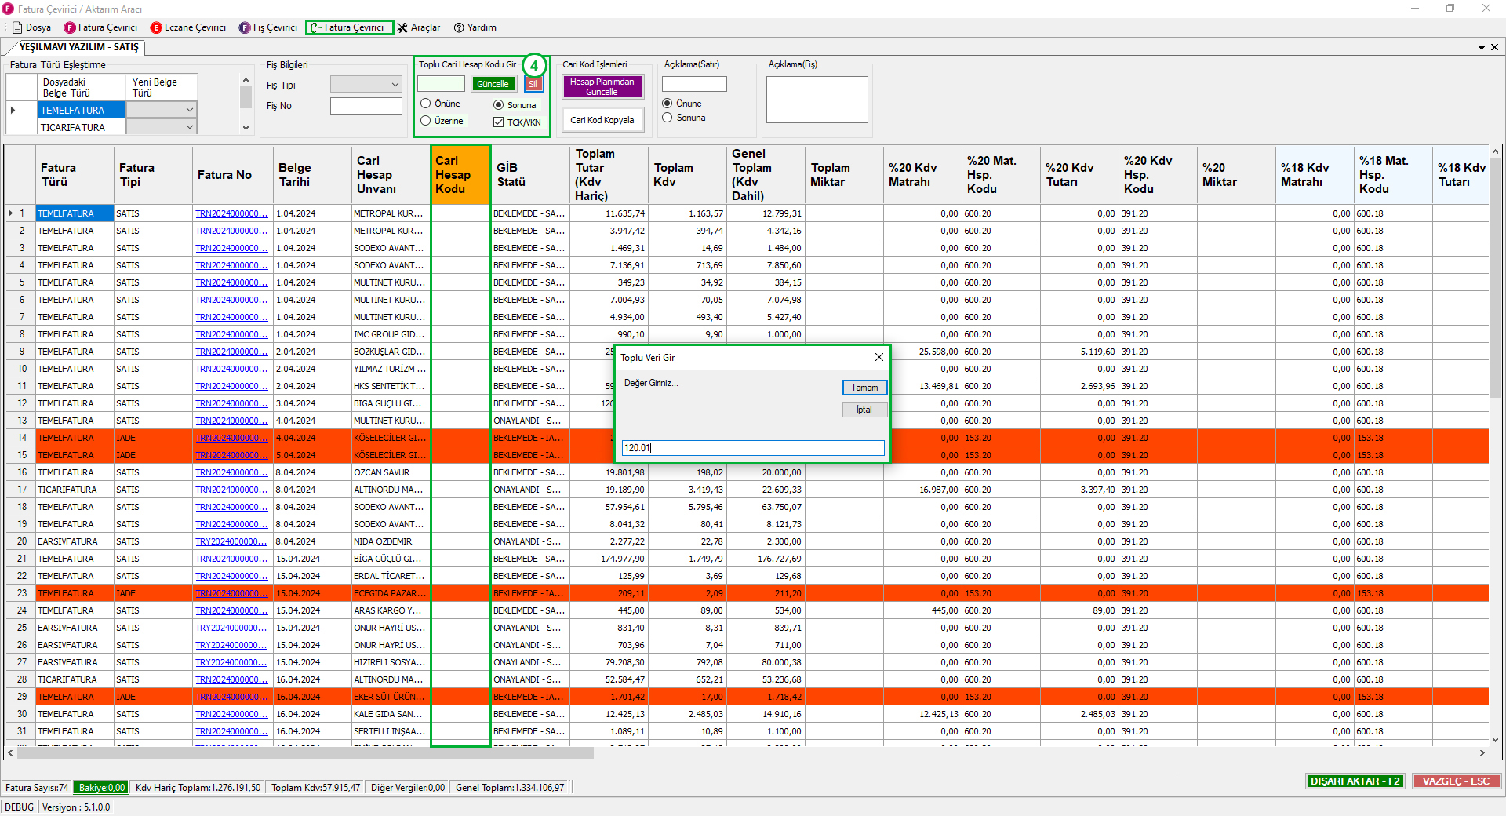
Task: Select Sonuna radio under Açıklama(Satır)
Action: point(668,118)
